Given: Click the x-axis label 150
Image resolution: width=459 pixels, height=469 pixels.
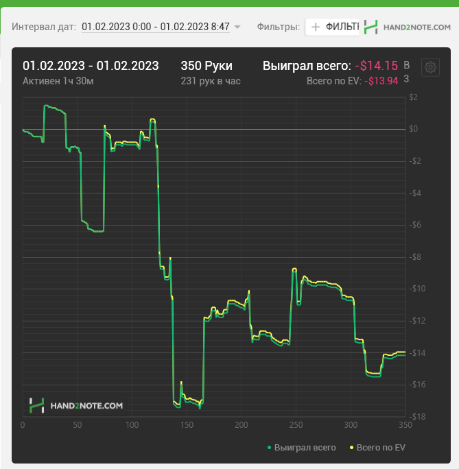Looking at the screenshot, I should (x=187, y=425).
